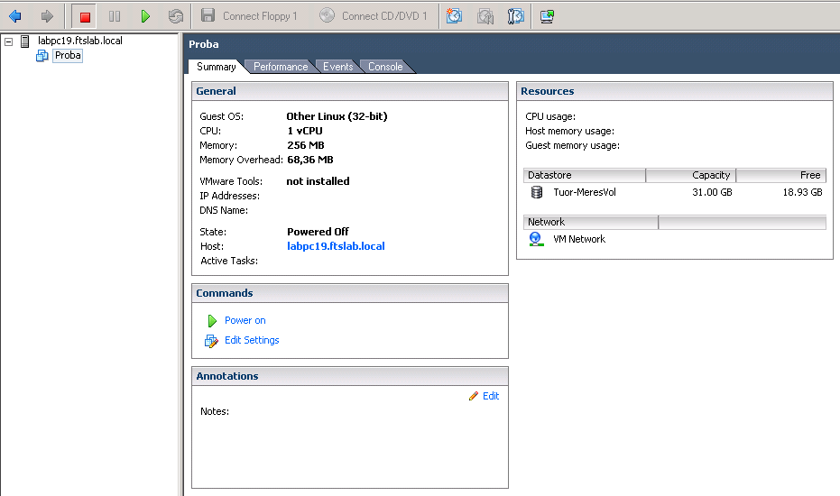The image size is (840, 496).
Task: Select the VM Network entry
Action: coord(579,239)
